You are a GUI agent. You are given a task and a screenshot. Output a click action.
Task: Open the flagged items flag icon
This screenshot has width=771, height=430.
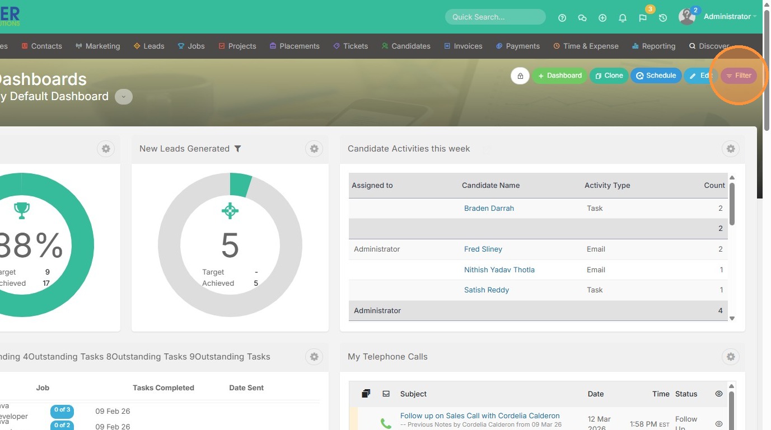(643, 18)
